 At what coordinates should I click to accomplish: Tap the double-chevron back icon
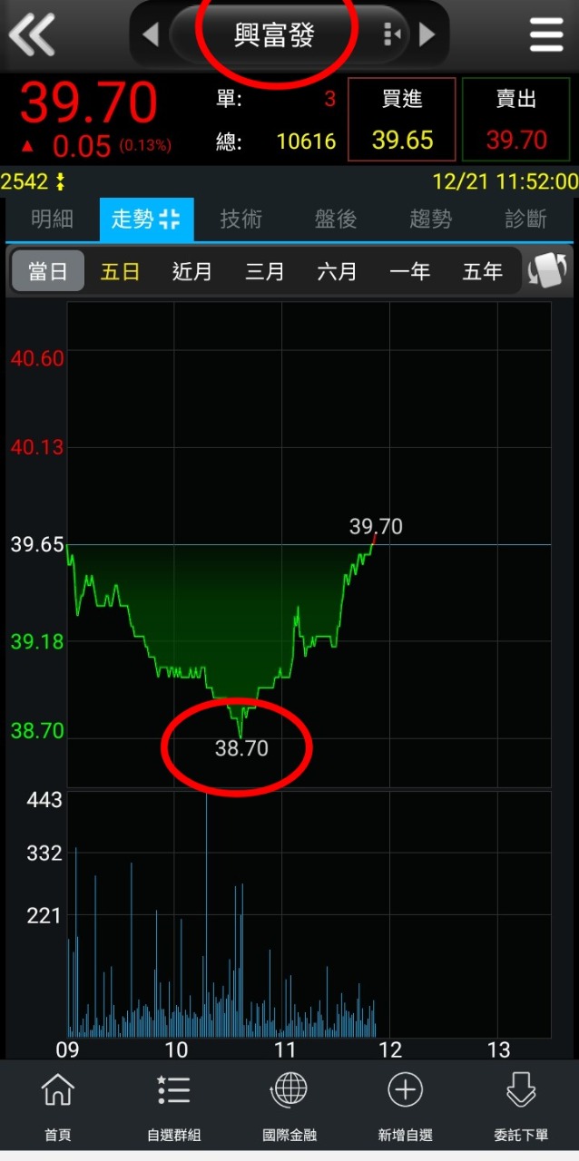point(32,35)
